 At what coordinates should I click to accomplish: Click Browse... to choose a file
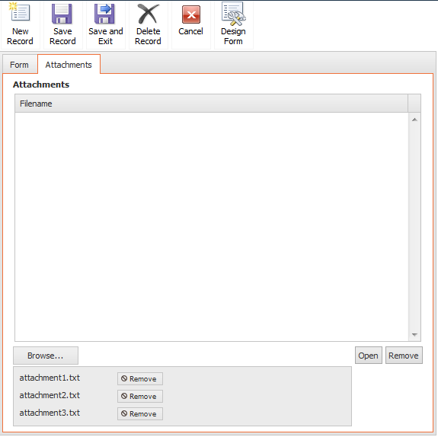coord(46,356)
